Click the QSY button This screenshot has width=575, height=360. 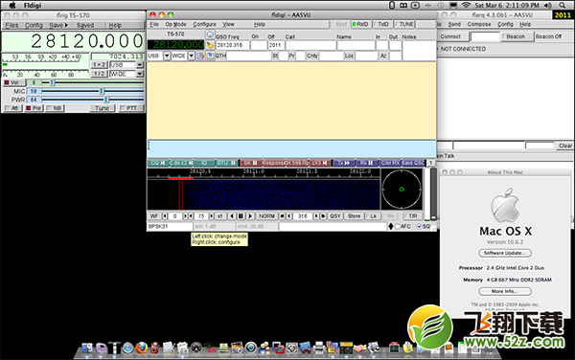click(335, 216)
